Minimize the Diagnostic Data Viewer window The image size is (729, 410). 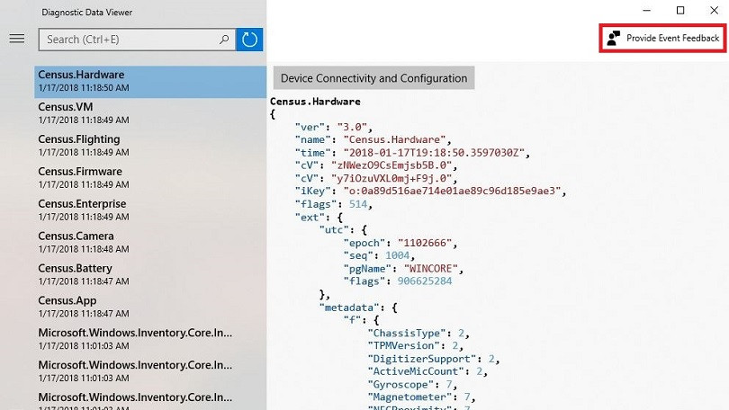coord(647,10)
